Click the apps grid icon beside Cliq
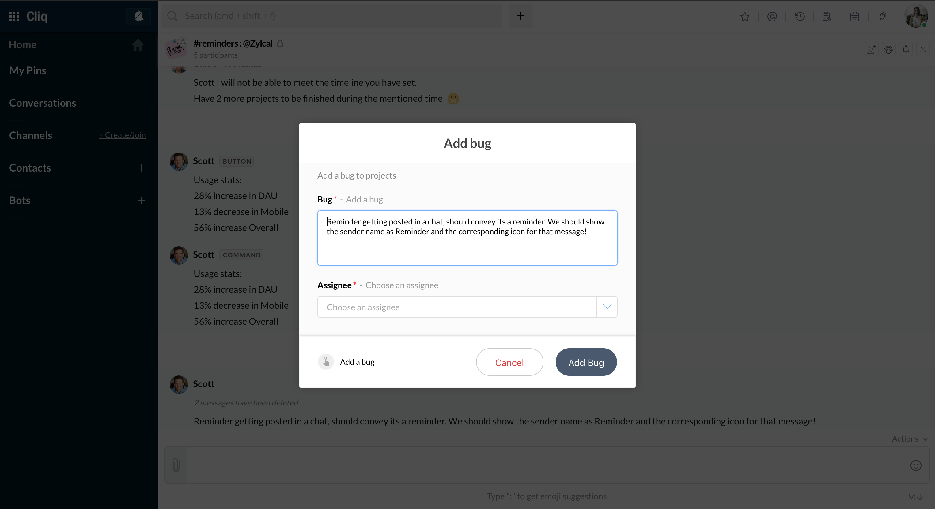Screen dimensions: 935x509 (14, 16)
